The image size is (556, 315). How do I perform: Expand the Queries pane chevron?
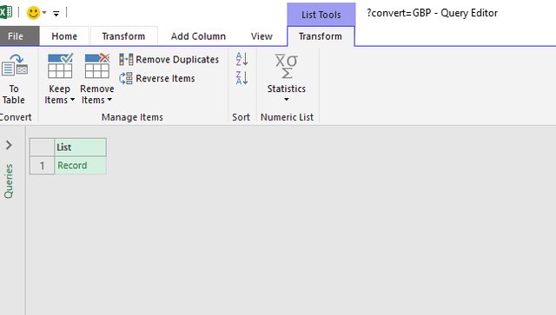tap(9, 145)
